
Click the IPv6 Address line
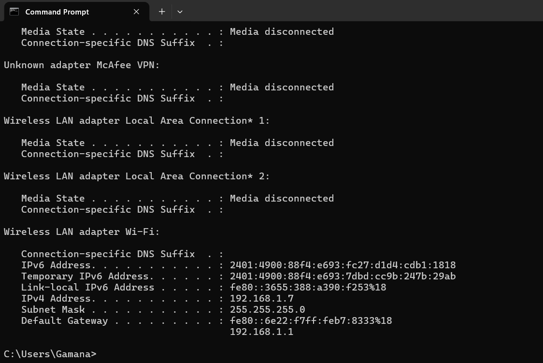click(343, 265)
